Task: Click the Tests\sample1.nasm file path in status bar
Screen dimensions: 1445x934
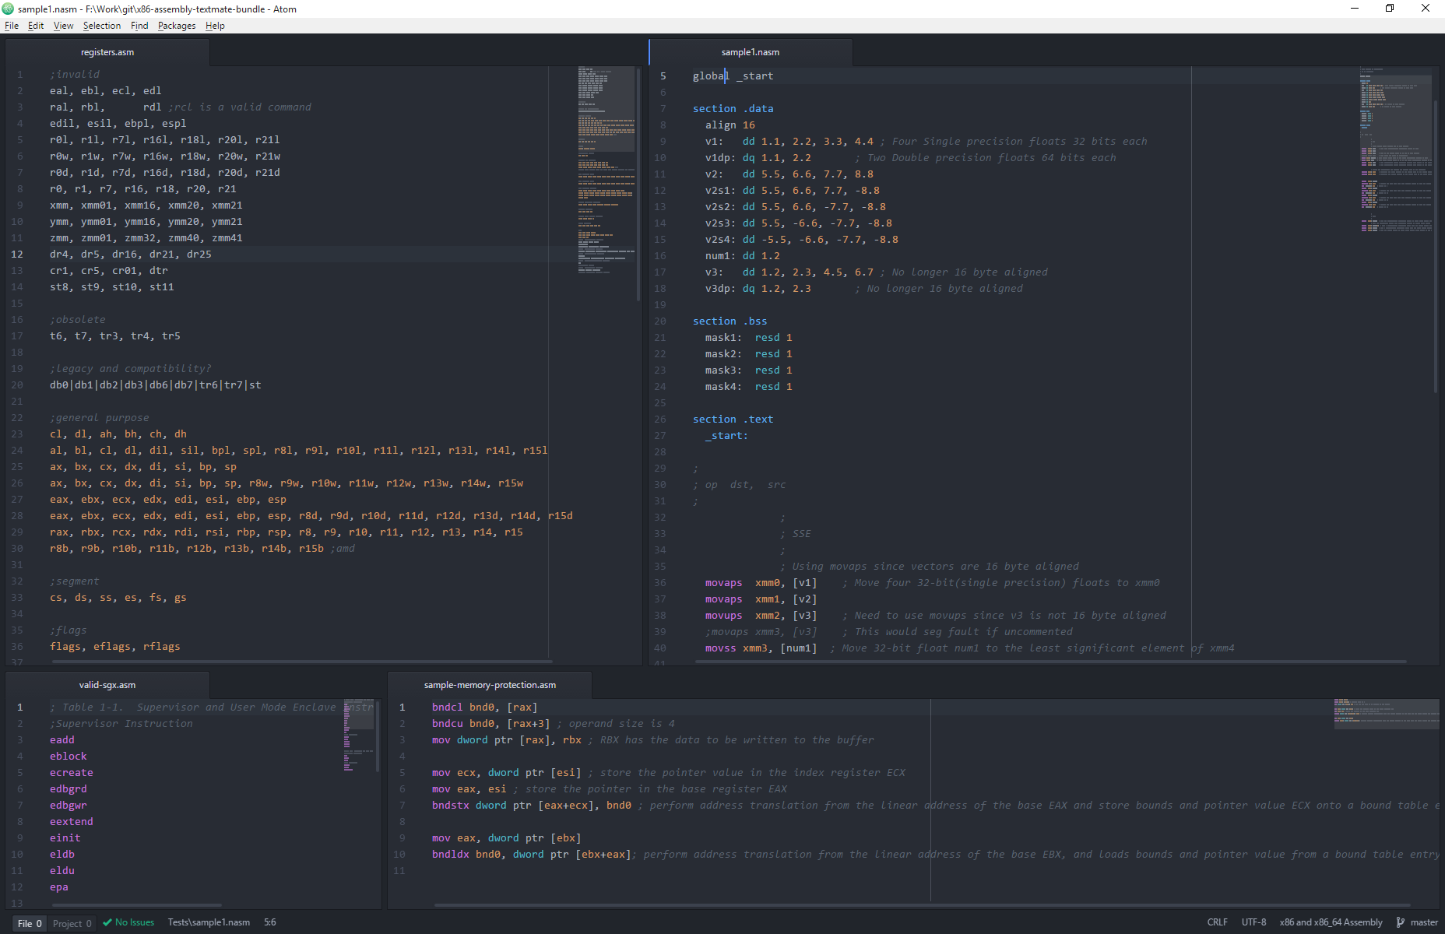Action: (x=209, y=922)
